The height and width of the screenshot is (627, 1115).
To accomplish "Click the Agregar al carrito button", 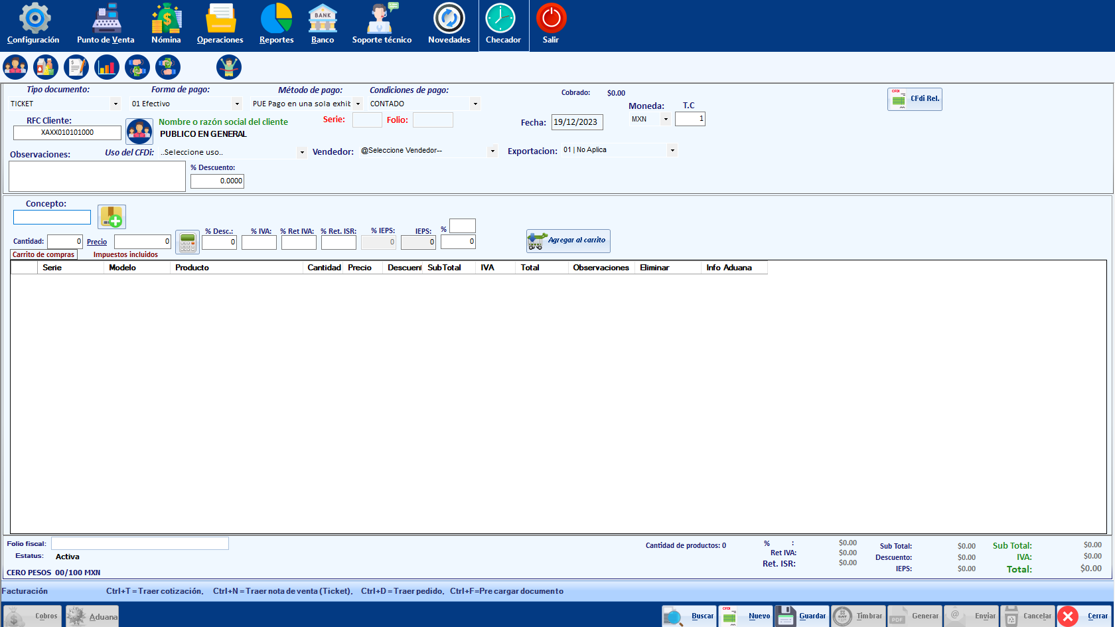I will [x=568, y=240].
